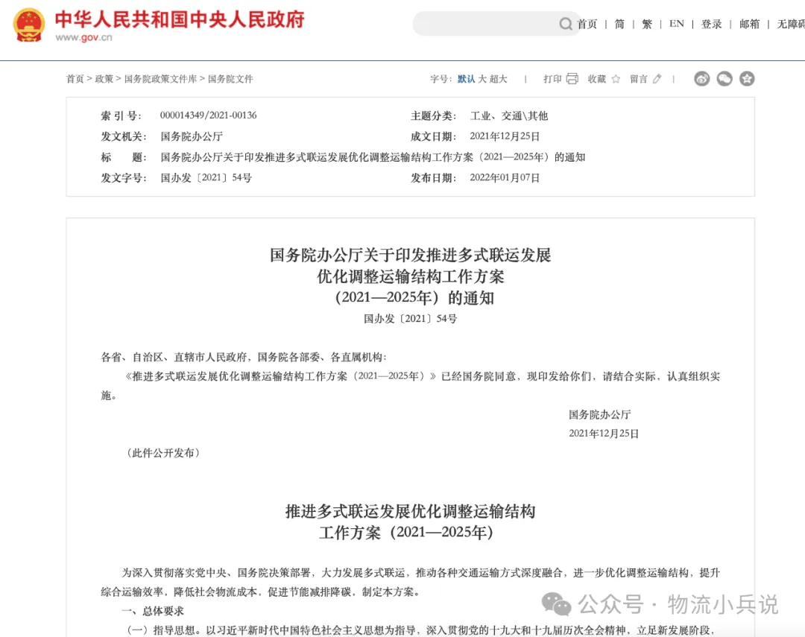Share via the WeChat icon
The height and width of the screenshot is (637, 805).
click(x=724, y=78)
